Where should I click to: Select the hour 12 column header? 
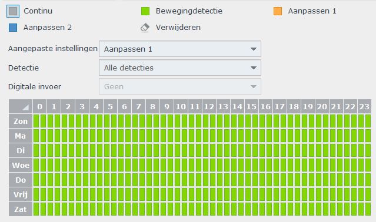[209, 106]
